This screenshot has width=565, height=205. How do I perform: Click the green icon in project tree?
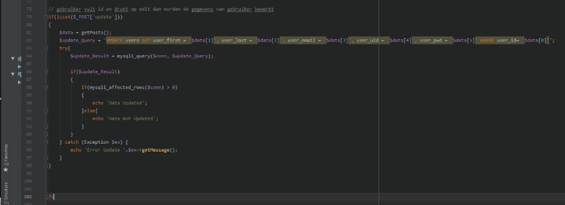click(x=19, y=59)
